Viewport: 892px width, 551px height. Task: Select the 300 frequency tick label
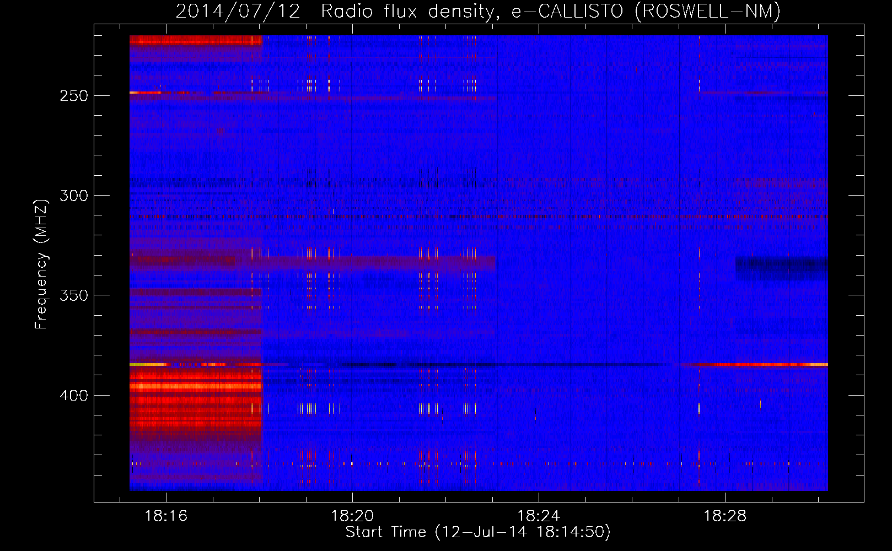pos(74,196)
